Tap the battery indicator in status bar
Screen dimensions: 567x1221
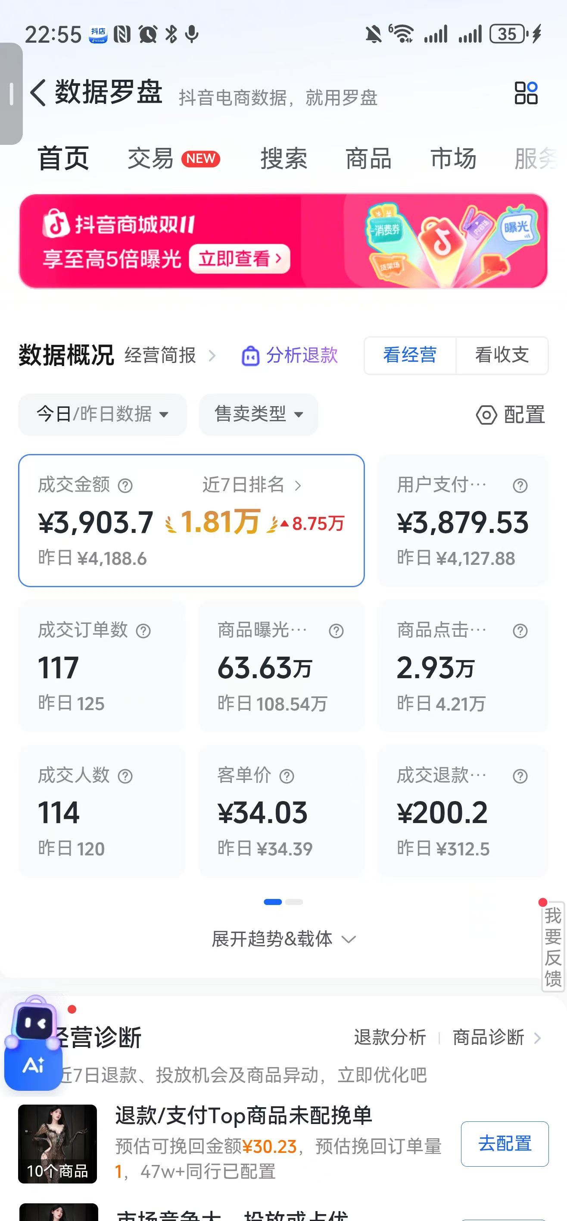point(509,34)
